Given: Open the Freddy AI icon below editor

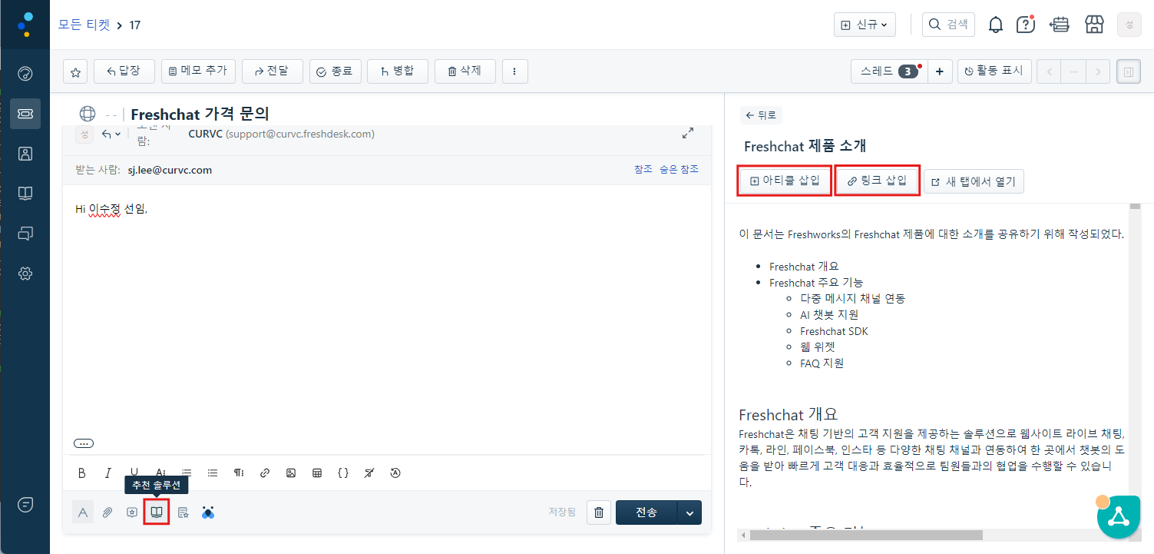Looking at the screenshot, I should 207,513.
